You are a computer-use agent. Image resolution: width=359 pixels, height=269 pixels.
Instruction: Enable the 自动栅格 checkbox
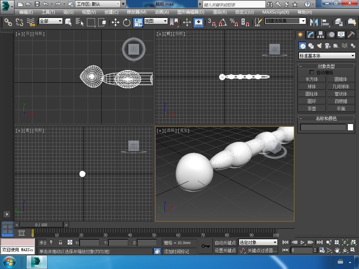click(312, 73)
